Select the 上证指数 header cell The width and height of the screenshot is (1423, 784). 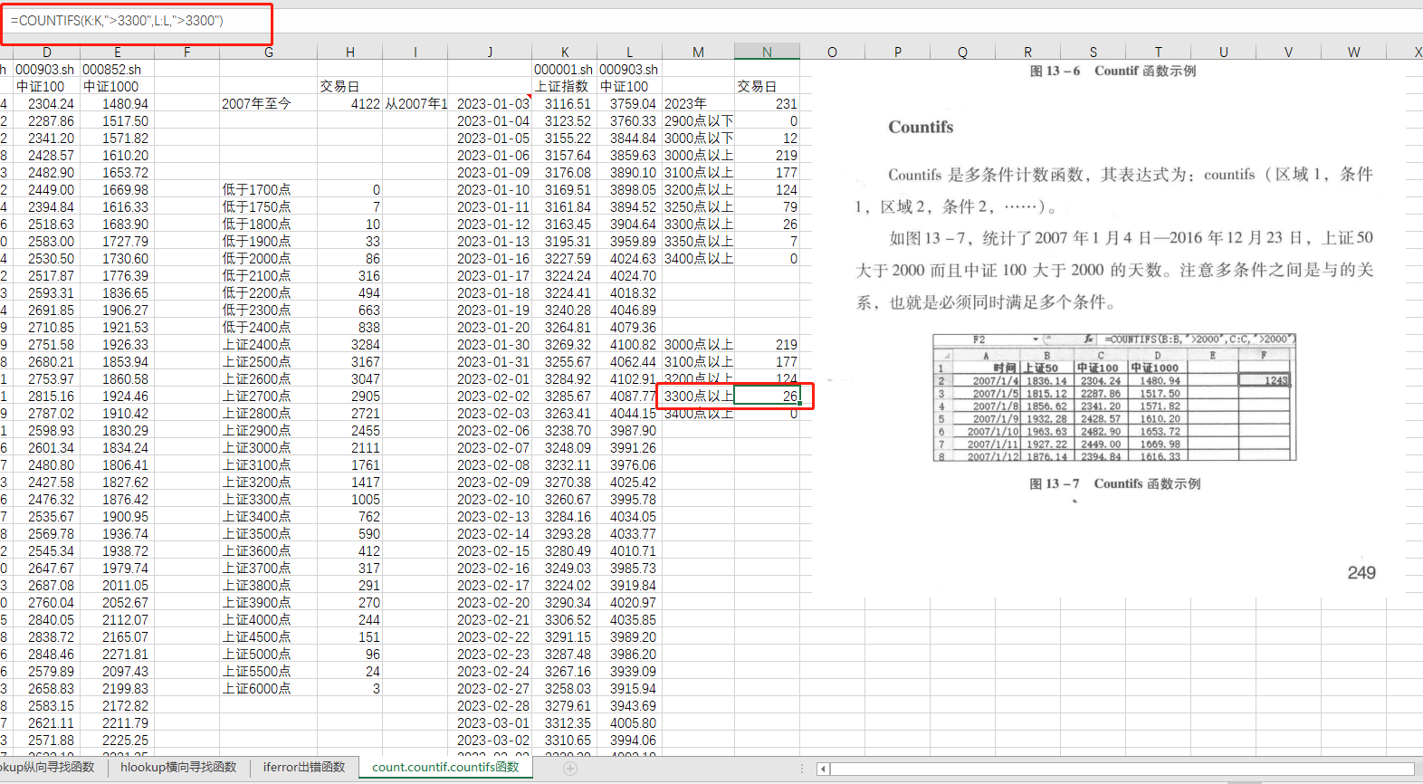tap(564, 87)
